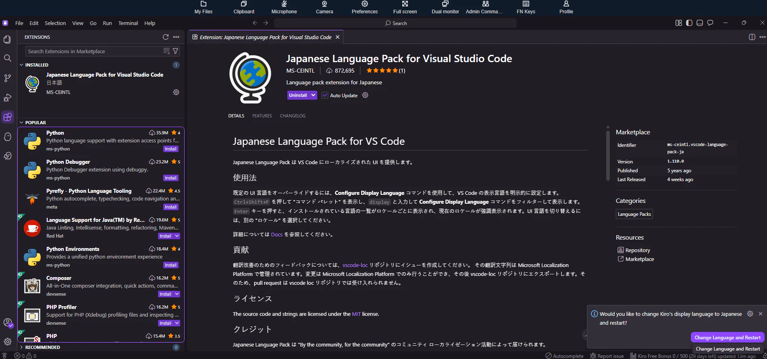767x359 pixels.
Task: Open Source Control in the activity bar
Action: pyautogui.click(x=7, y=78)
